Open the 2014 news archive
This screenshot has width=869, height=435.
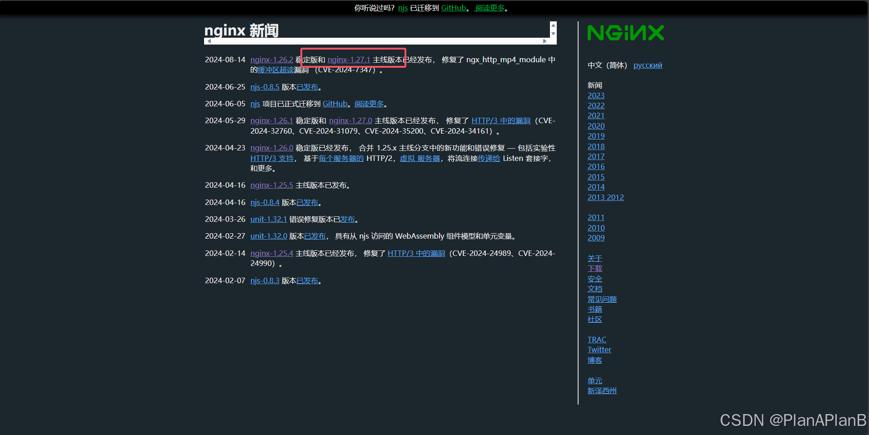[596, 187]
